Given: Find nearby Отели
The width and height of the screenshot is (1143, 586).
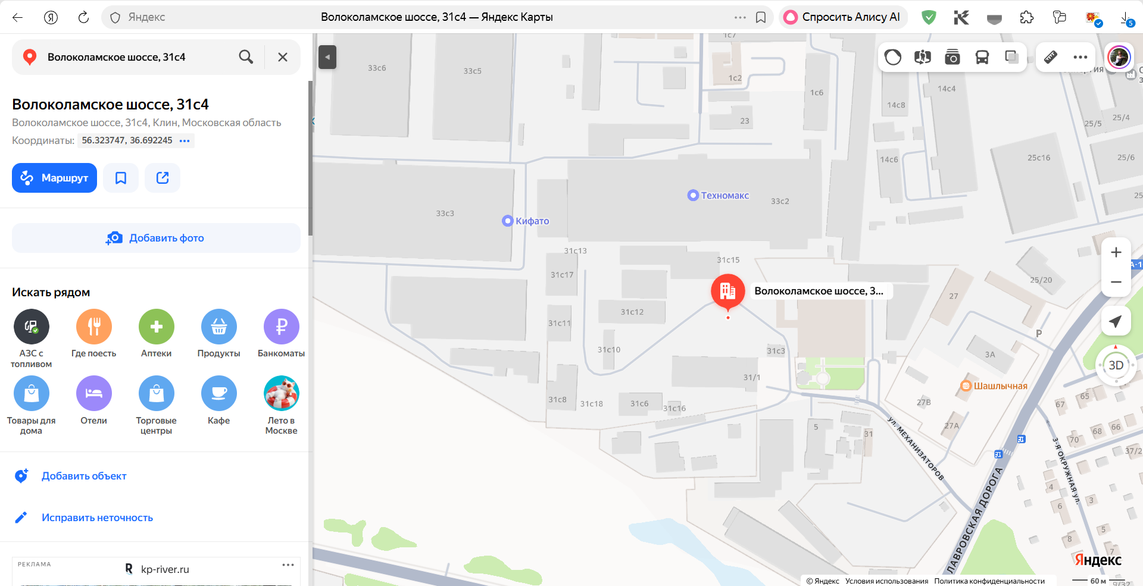Looking at the screenshot, I should pyautogui.click(x=94, y=400).
